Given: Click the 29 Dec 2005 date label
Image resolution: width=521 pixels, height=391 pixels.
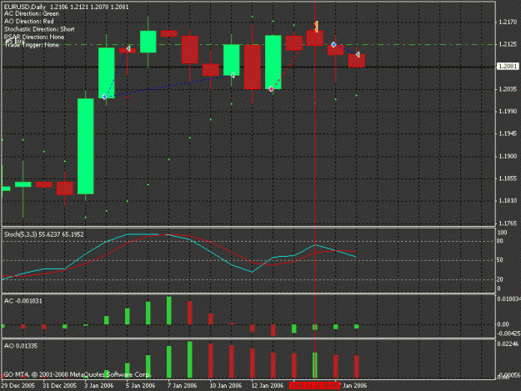Looking at the screenshot, I should tap(18, 385).
